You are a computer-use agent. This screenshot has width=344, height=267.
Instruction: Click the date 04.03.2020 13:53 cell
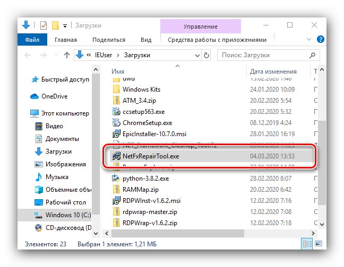click(x=272, y=156)
